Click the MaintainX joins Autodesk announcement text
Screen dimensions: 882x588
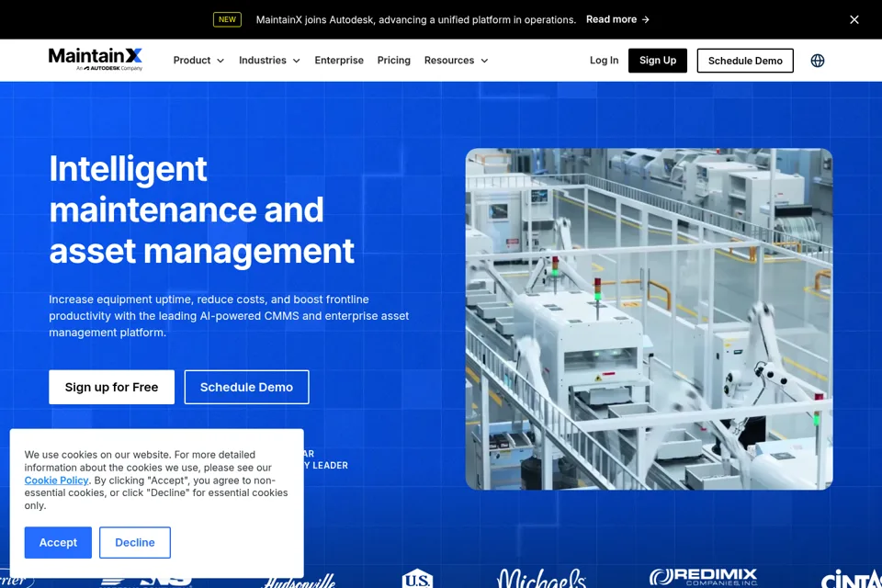click(x=415, y=19)
